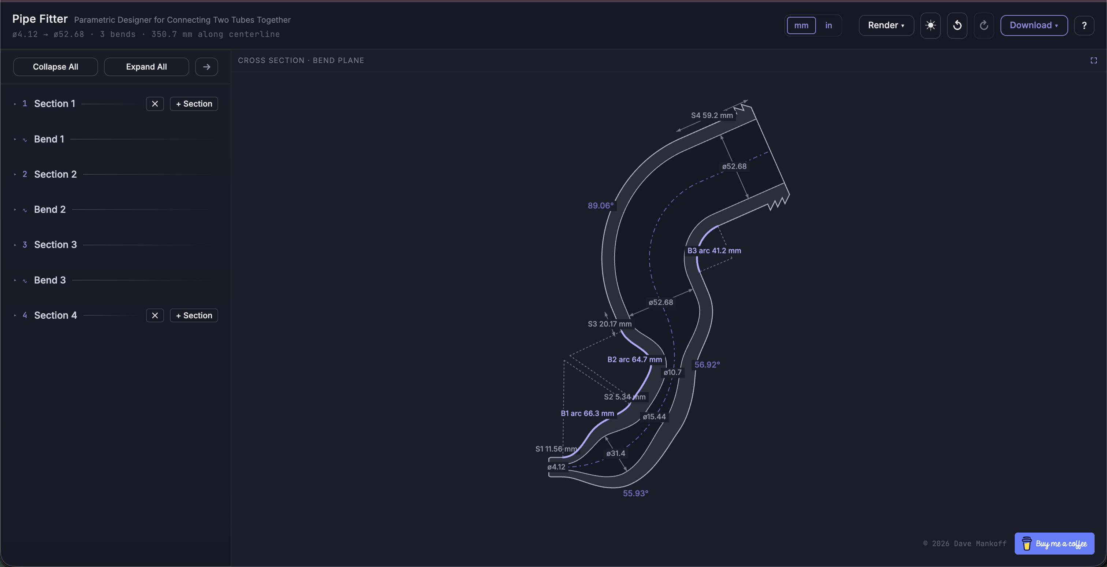Click the S4 59.2 mm length label
The image size is (1107, 567).
(712, 115)
